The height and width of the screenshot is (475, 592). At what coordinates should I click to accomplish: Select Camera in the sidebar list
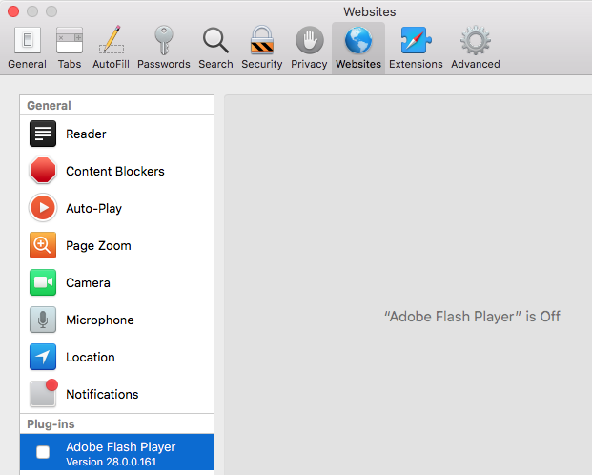pos(116,282)
